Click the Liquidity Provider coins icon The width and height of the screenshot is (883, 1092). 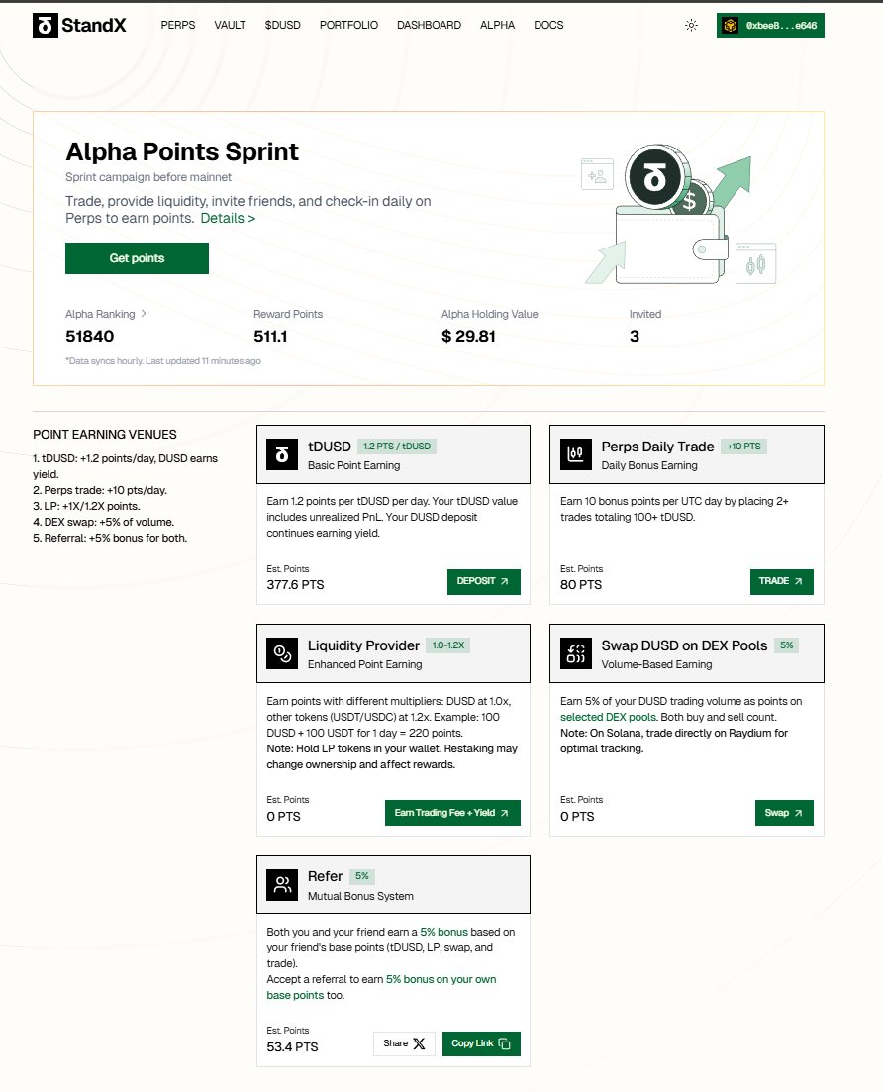[282, 653]
